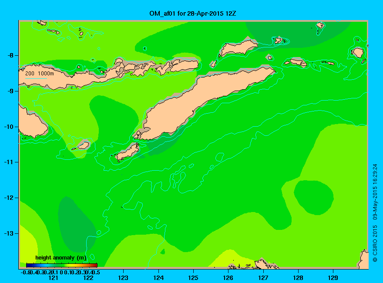Screen dimensions: 383x283
Task: Click the chart title OM_af01 for 28-Apr-2015 12Z
Action: (193, 13)
